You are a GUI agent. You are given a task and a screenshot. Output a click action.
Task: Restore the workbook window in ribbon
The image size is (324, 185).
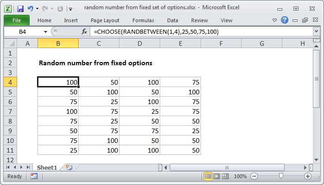(x=305, y=20)
